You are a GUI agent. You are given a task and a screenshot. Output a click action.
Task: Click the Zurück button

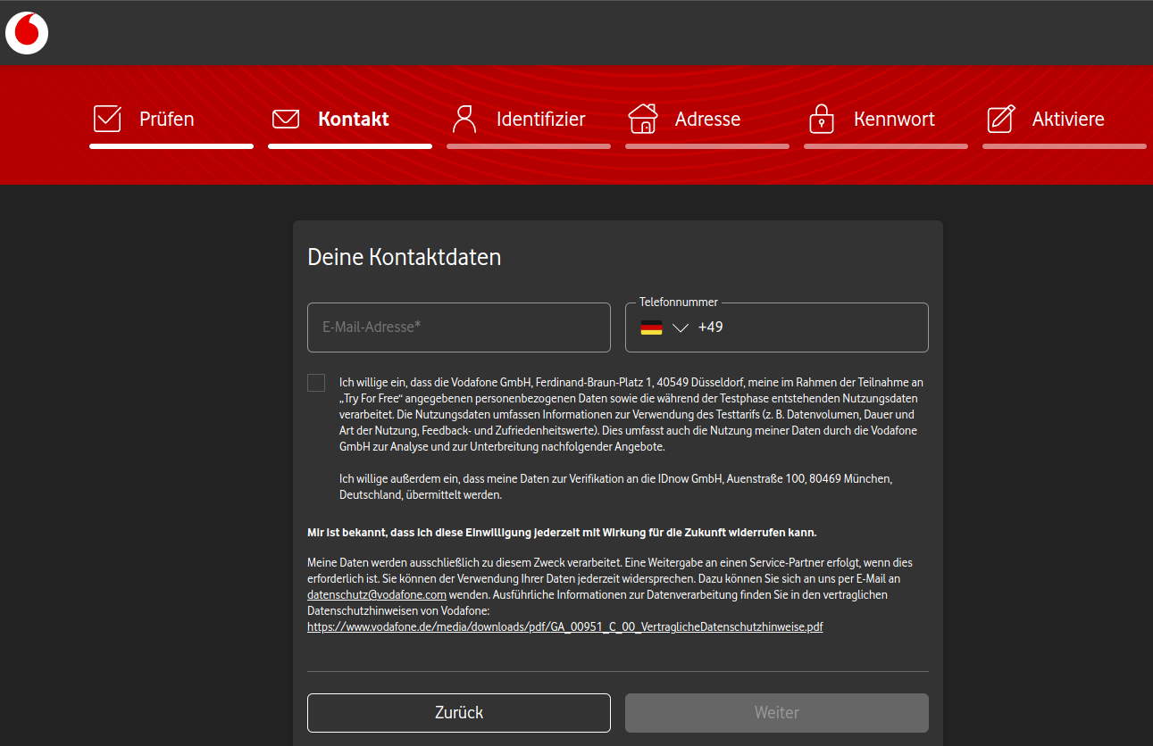(458, 712)
